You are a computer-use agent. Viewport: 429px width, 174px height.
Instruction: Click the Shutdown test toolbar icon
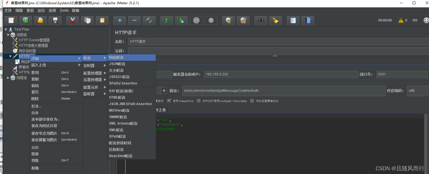(x=211, y=20)
